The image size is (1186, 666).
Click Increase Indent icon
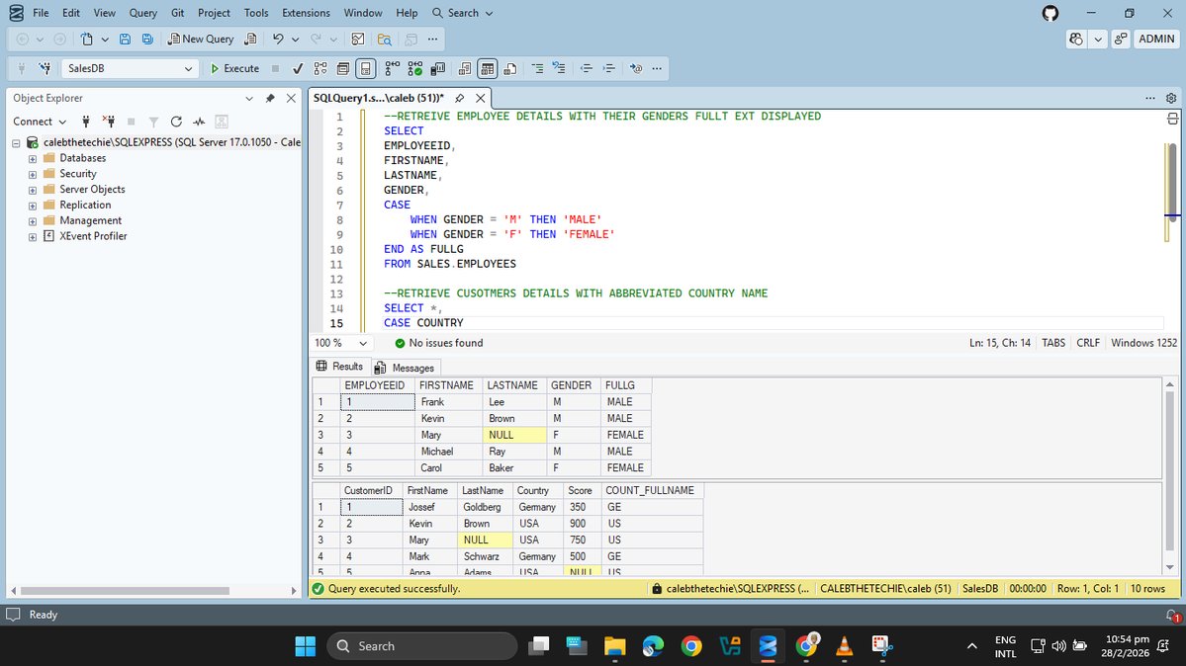click(x=609, y=68)
